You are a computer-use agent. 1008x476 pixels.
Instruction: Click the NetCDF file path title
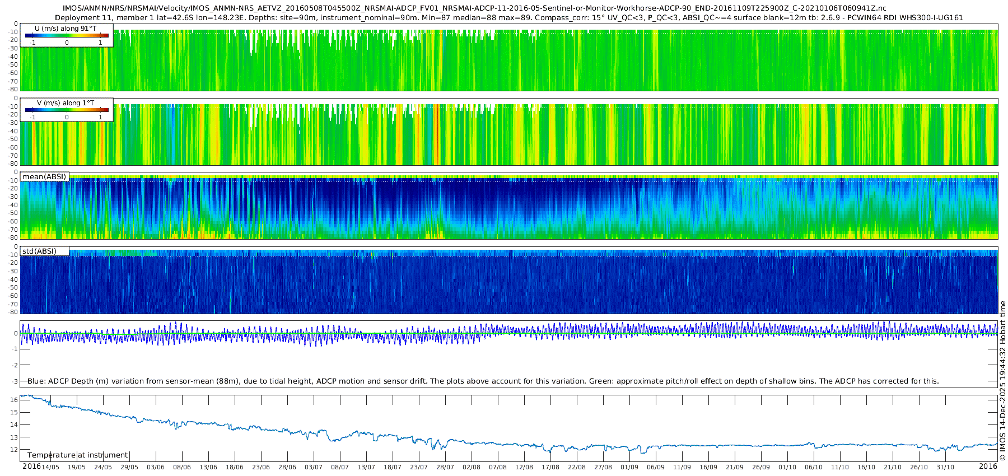tap(466, 8)
